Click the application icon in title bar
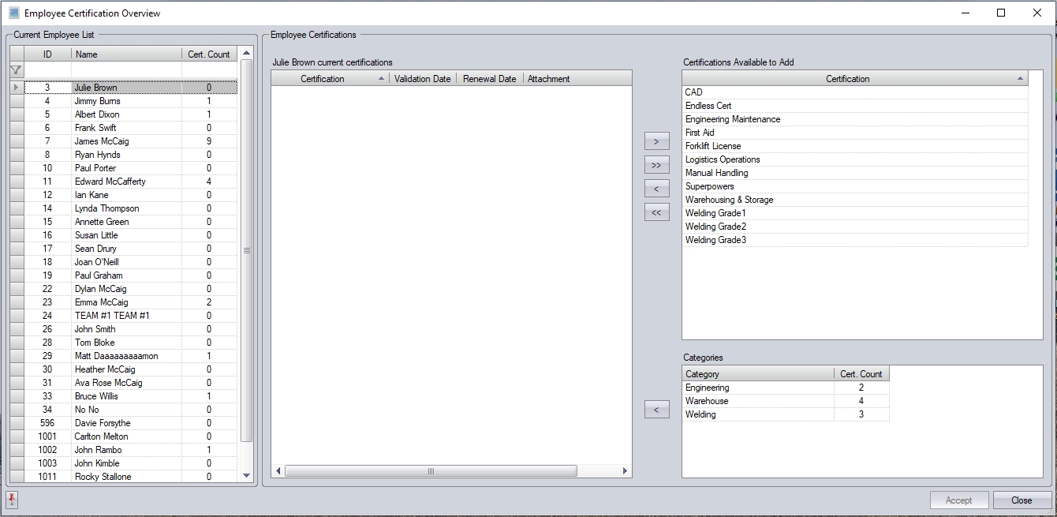 point(13,13)
